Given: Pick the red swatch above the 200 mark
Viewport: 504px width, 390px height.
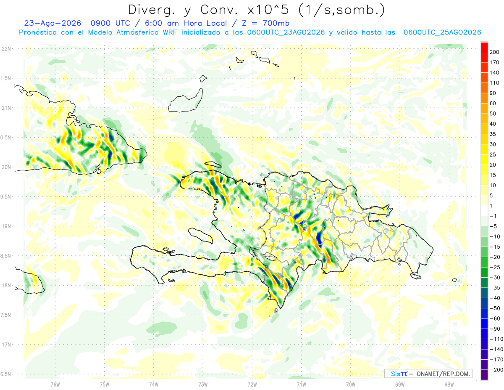Looking at the screenshot, I should click(x=484, y=47).
